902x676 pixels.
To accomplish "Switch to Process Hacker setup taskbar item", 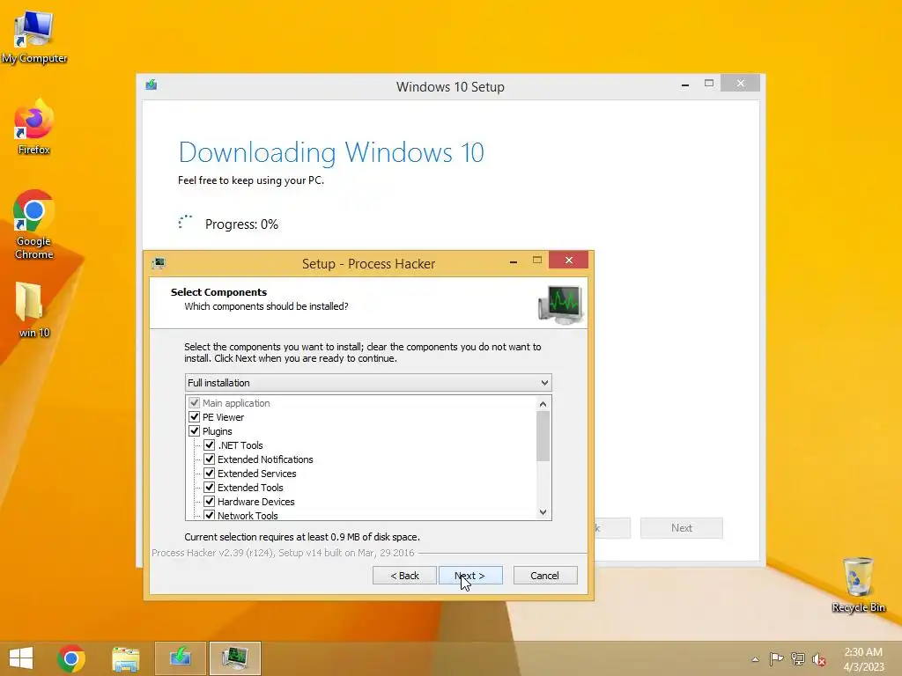I will click(234, 658).
